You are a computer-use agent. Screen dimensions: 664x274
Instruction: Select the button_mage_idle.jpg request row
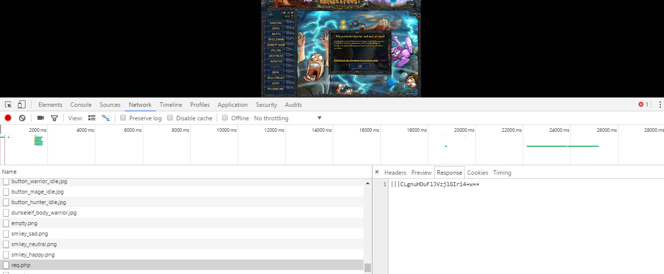pyautogui.click(x=182, y=192)
